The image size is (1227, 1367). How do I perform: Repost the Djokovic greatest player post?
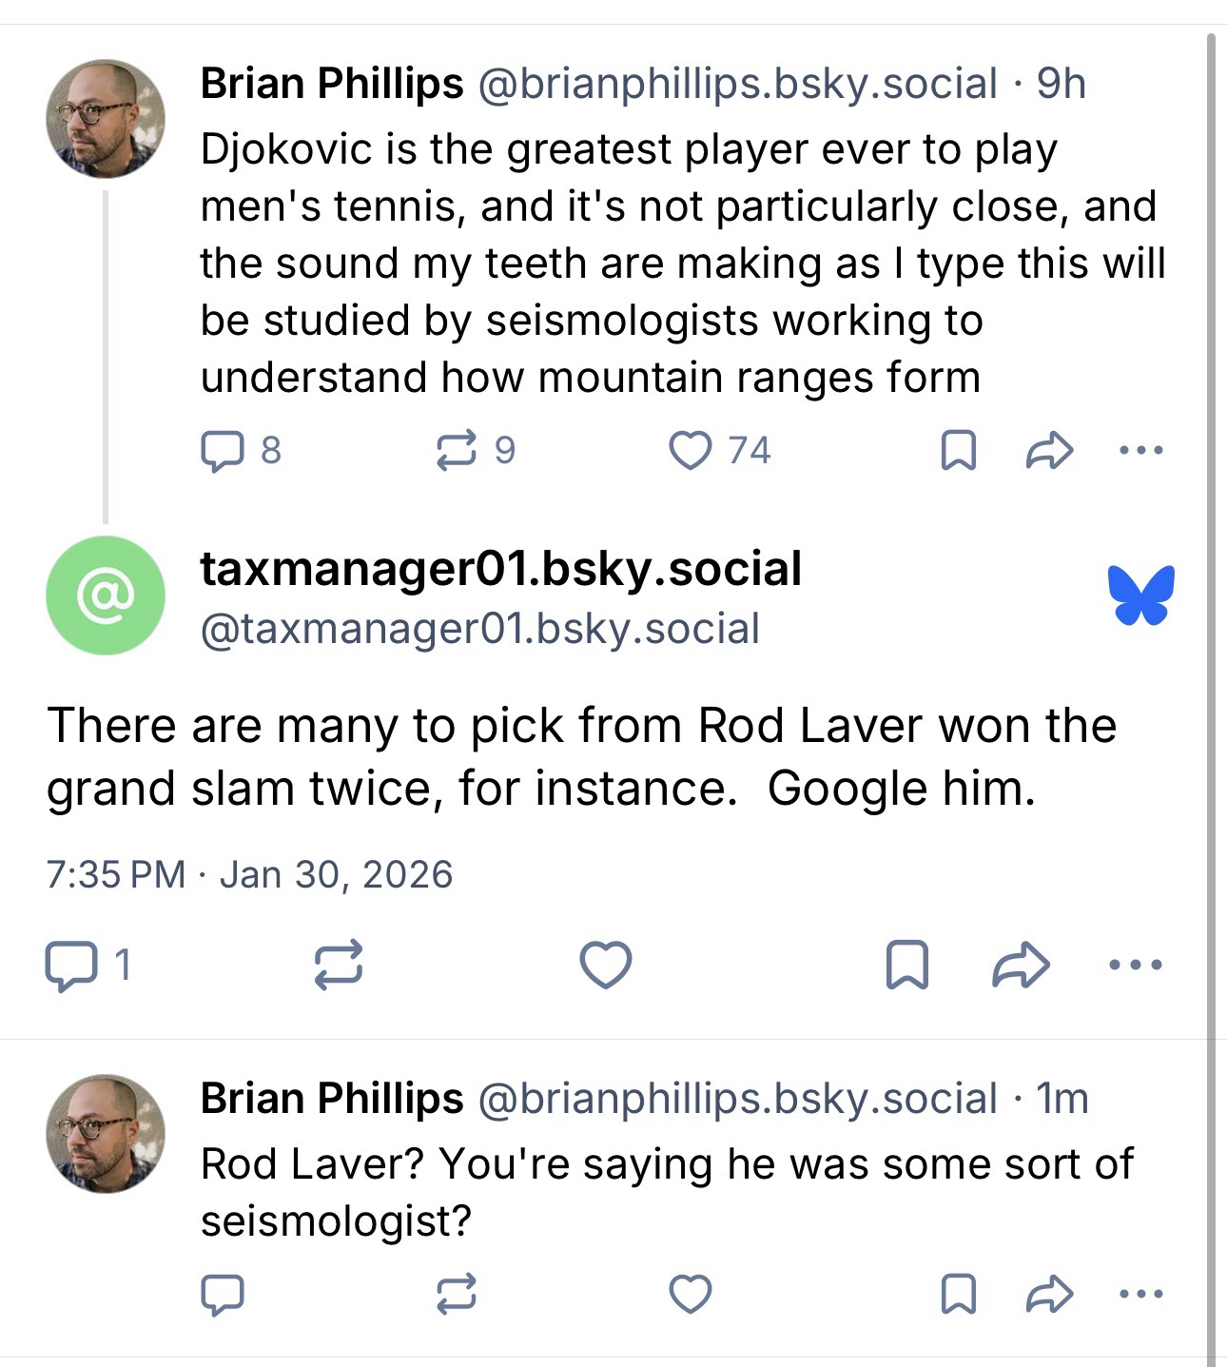pos(456,451)
